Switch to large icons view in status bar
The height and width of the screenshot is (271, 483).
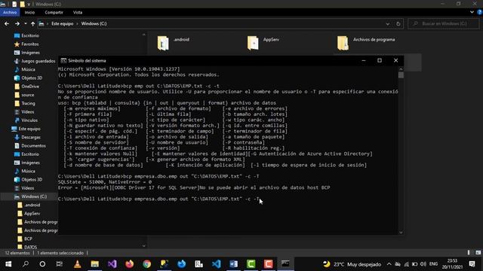click(478, 253)
